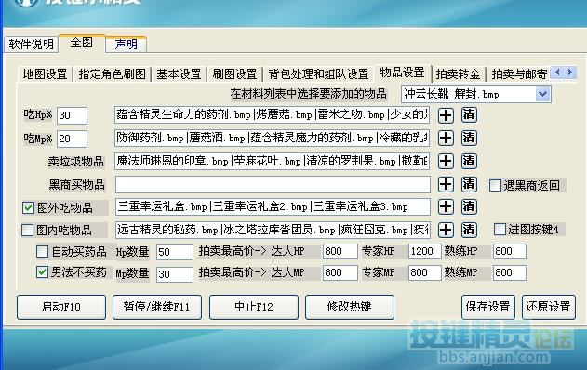Click the 熟练HP price field
This screenshot has height=370, width=587.
pos(510,251)
